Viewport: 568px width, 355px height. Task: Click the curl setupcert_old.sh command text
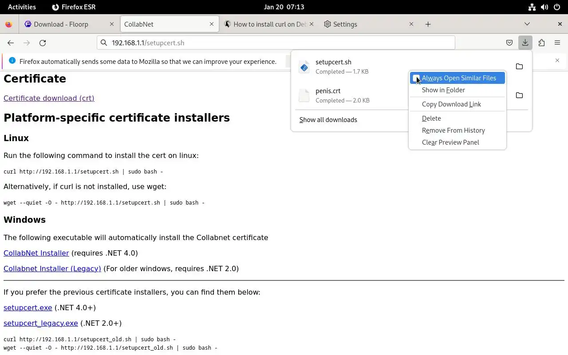click(90, 339)
